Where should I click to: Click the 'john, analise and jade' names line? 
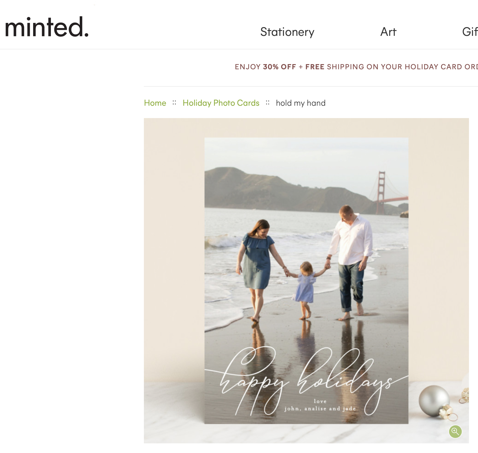point(320,409)
